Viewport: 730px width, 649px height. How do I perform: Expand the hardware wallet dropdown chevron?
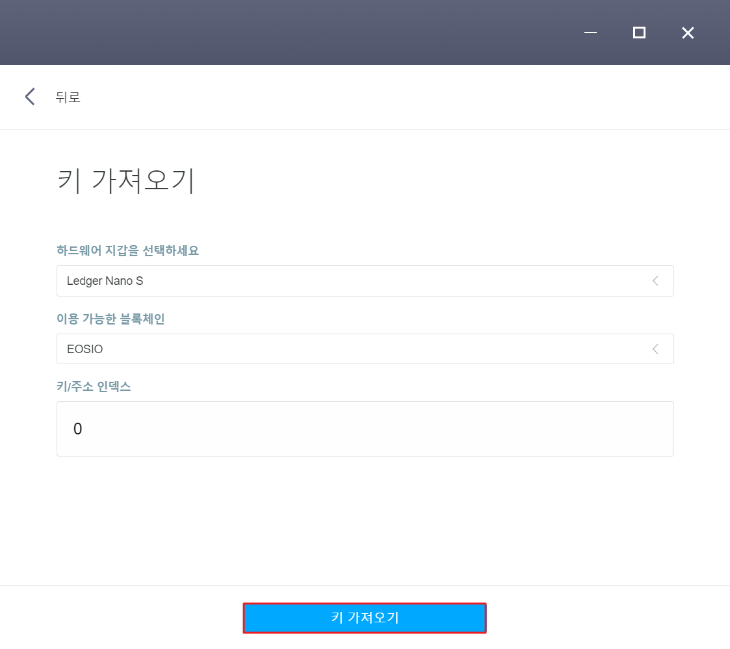655,281
